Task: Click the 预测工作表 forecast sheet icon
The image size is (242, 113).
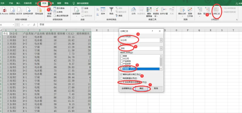Action: click(x=190, y=12)
